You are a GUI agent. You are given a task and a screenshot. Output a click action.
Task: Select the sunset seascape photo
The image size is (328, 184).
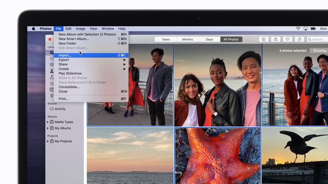click(x=130, y=156)
